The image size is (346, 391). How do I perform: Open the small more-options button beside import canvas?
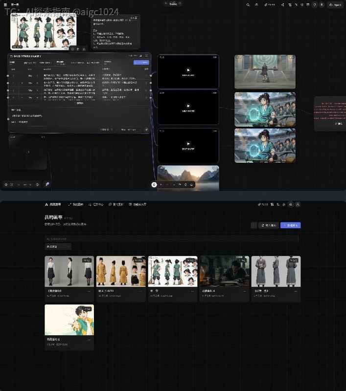coord(254,225)
